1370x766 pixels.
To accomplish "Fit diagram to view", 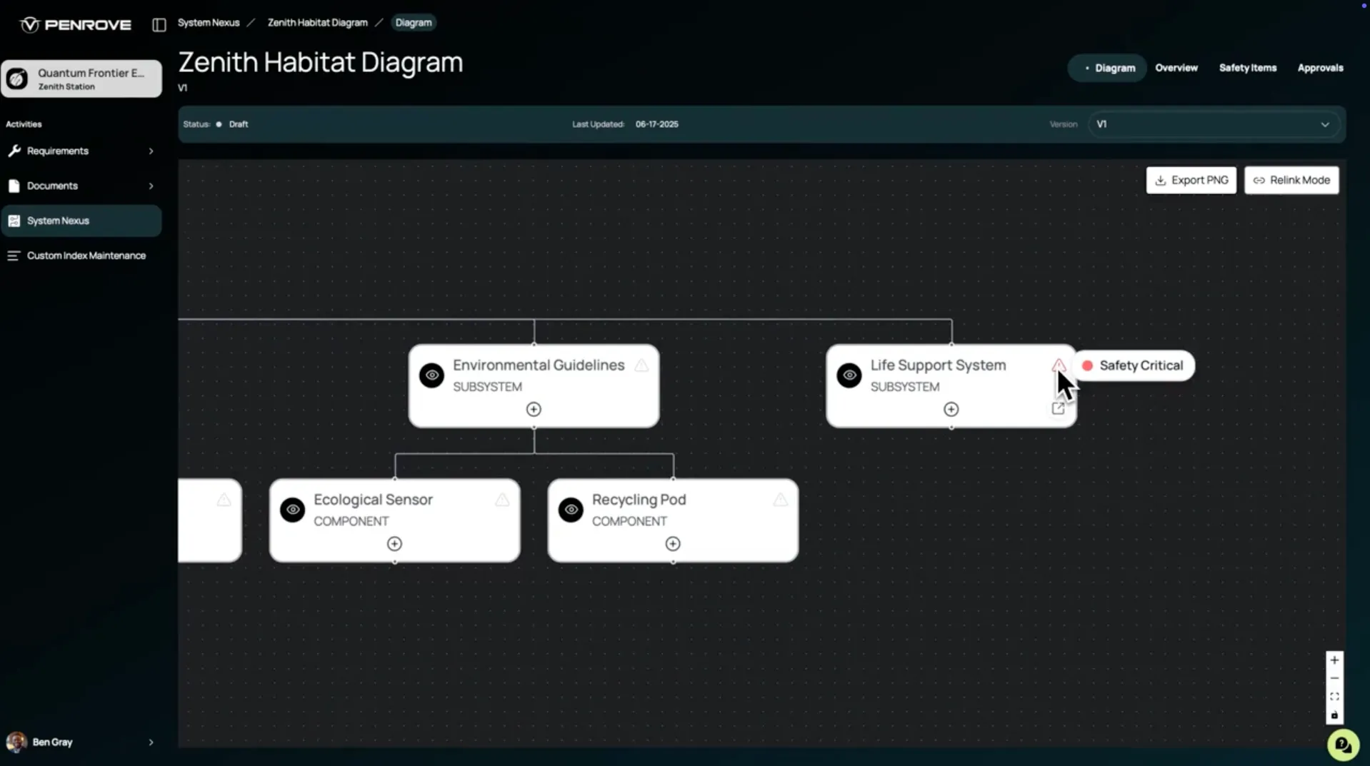I will point(1334,697).
